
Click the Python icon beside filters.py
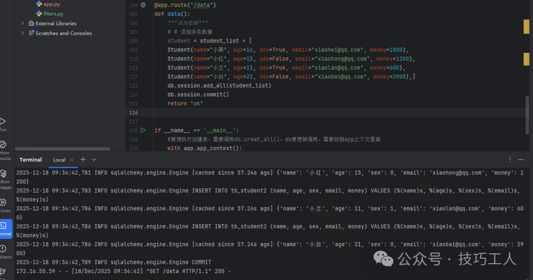[x=39, y=14]
